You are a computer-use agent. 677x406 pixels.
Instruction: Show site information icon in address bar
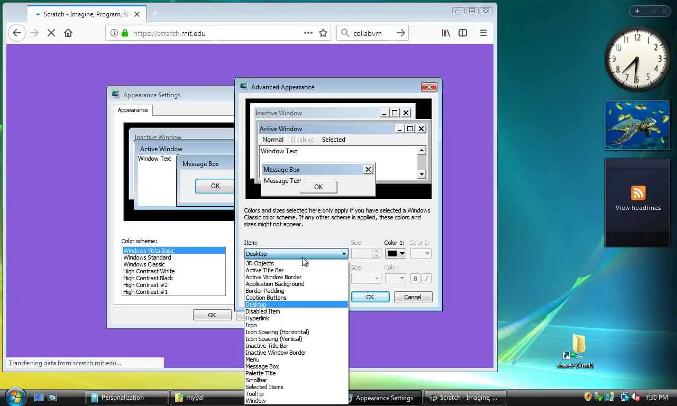tap(114, 33)
